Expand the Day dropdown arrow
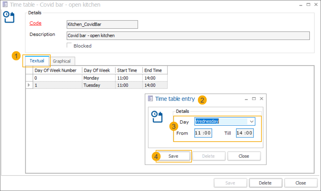 click(251, 121)
